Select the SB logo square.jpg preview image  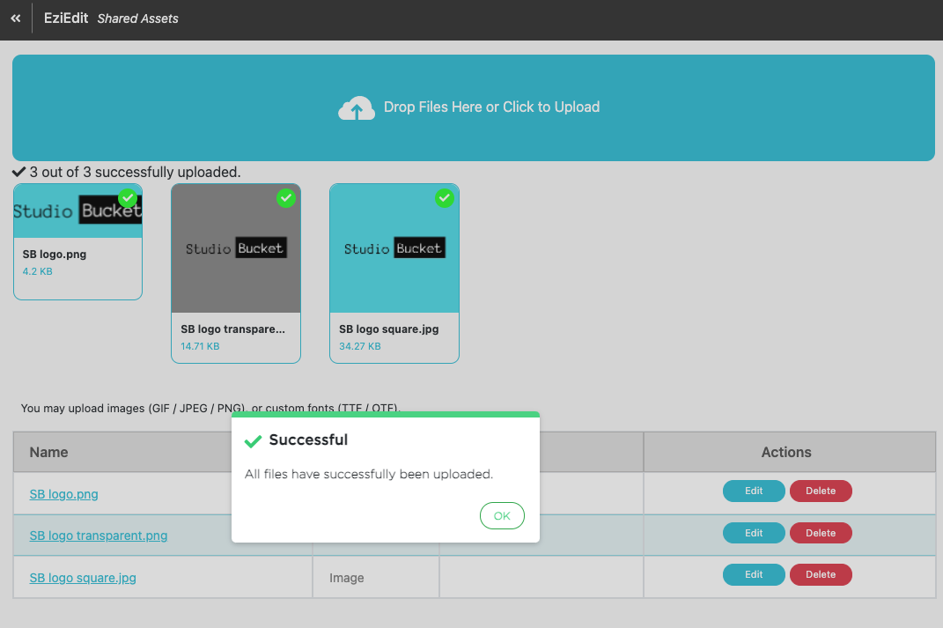click(x=394, y=248)
